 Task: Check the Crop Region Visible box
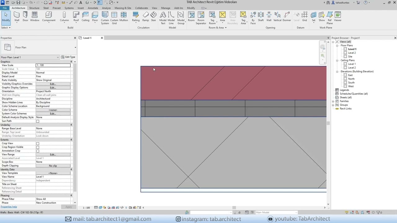coord(38,147)
